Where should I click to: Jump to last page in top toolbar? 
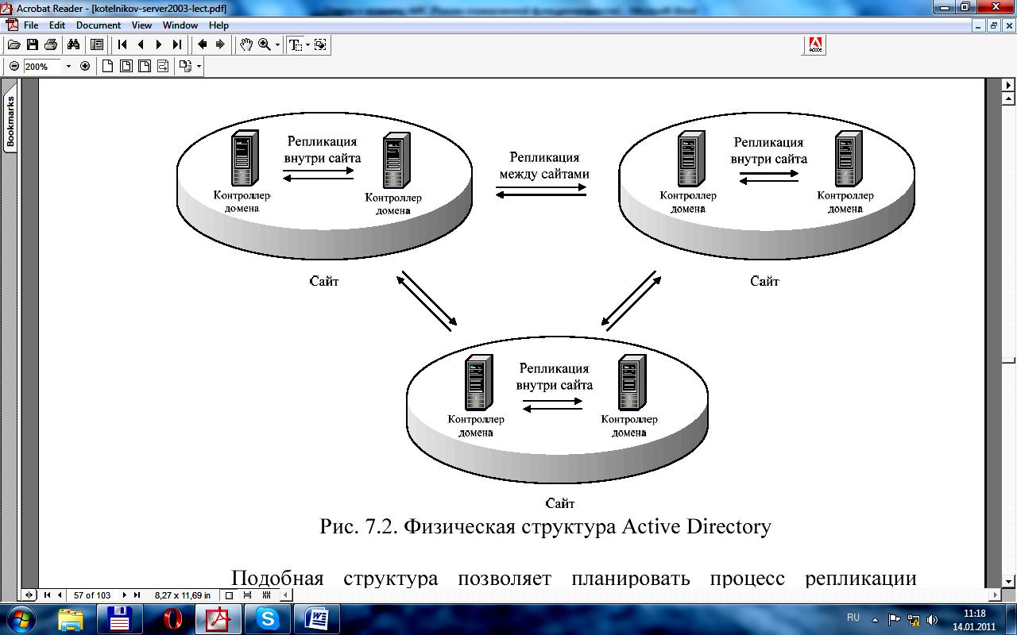point(177,45)
